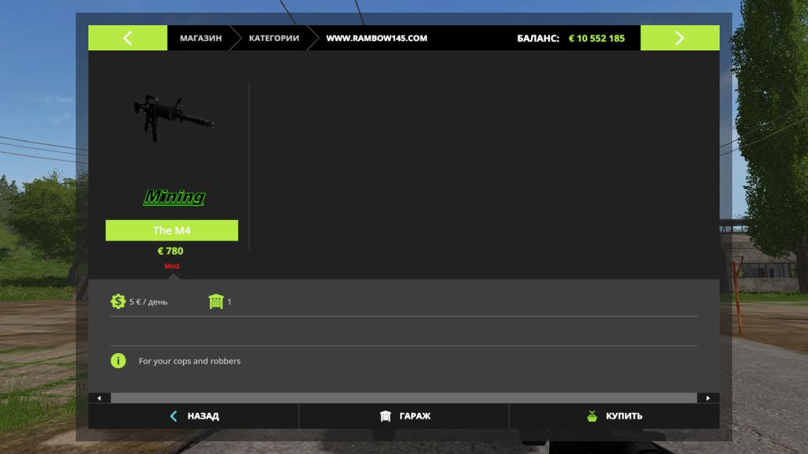Viewport: 808px width, 454px height.
Task: Click the garage slot icon beside number 1
Action: pyautogui.click(x=215, y=301)
